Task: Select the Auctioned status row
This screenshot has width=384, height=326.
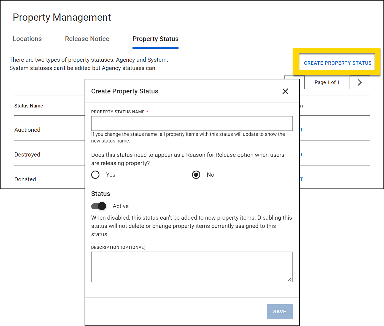Action: pyautogui.click(x=27, y=130)
